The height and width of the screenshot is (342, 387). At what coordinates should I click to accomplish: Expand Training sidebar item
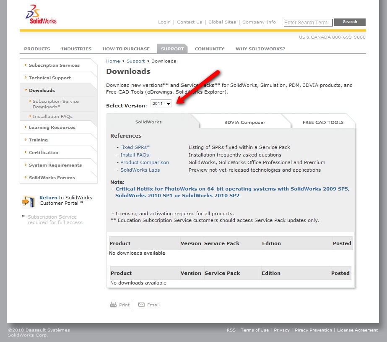click(38, 140)
